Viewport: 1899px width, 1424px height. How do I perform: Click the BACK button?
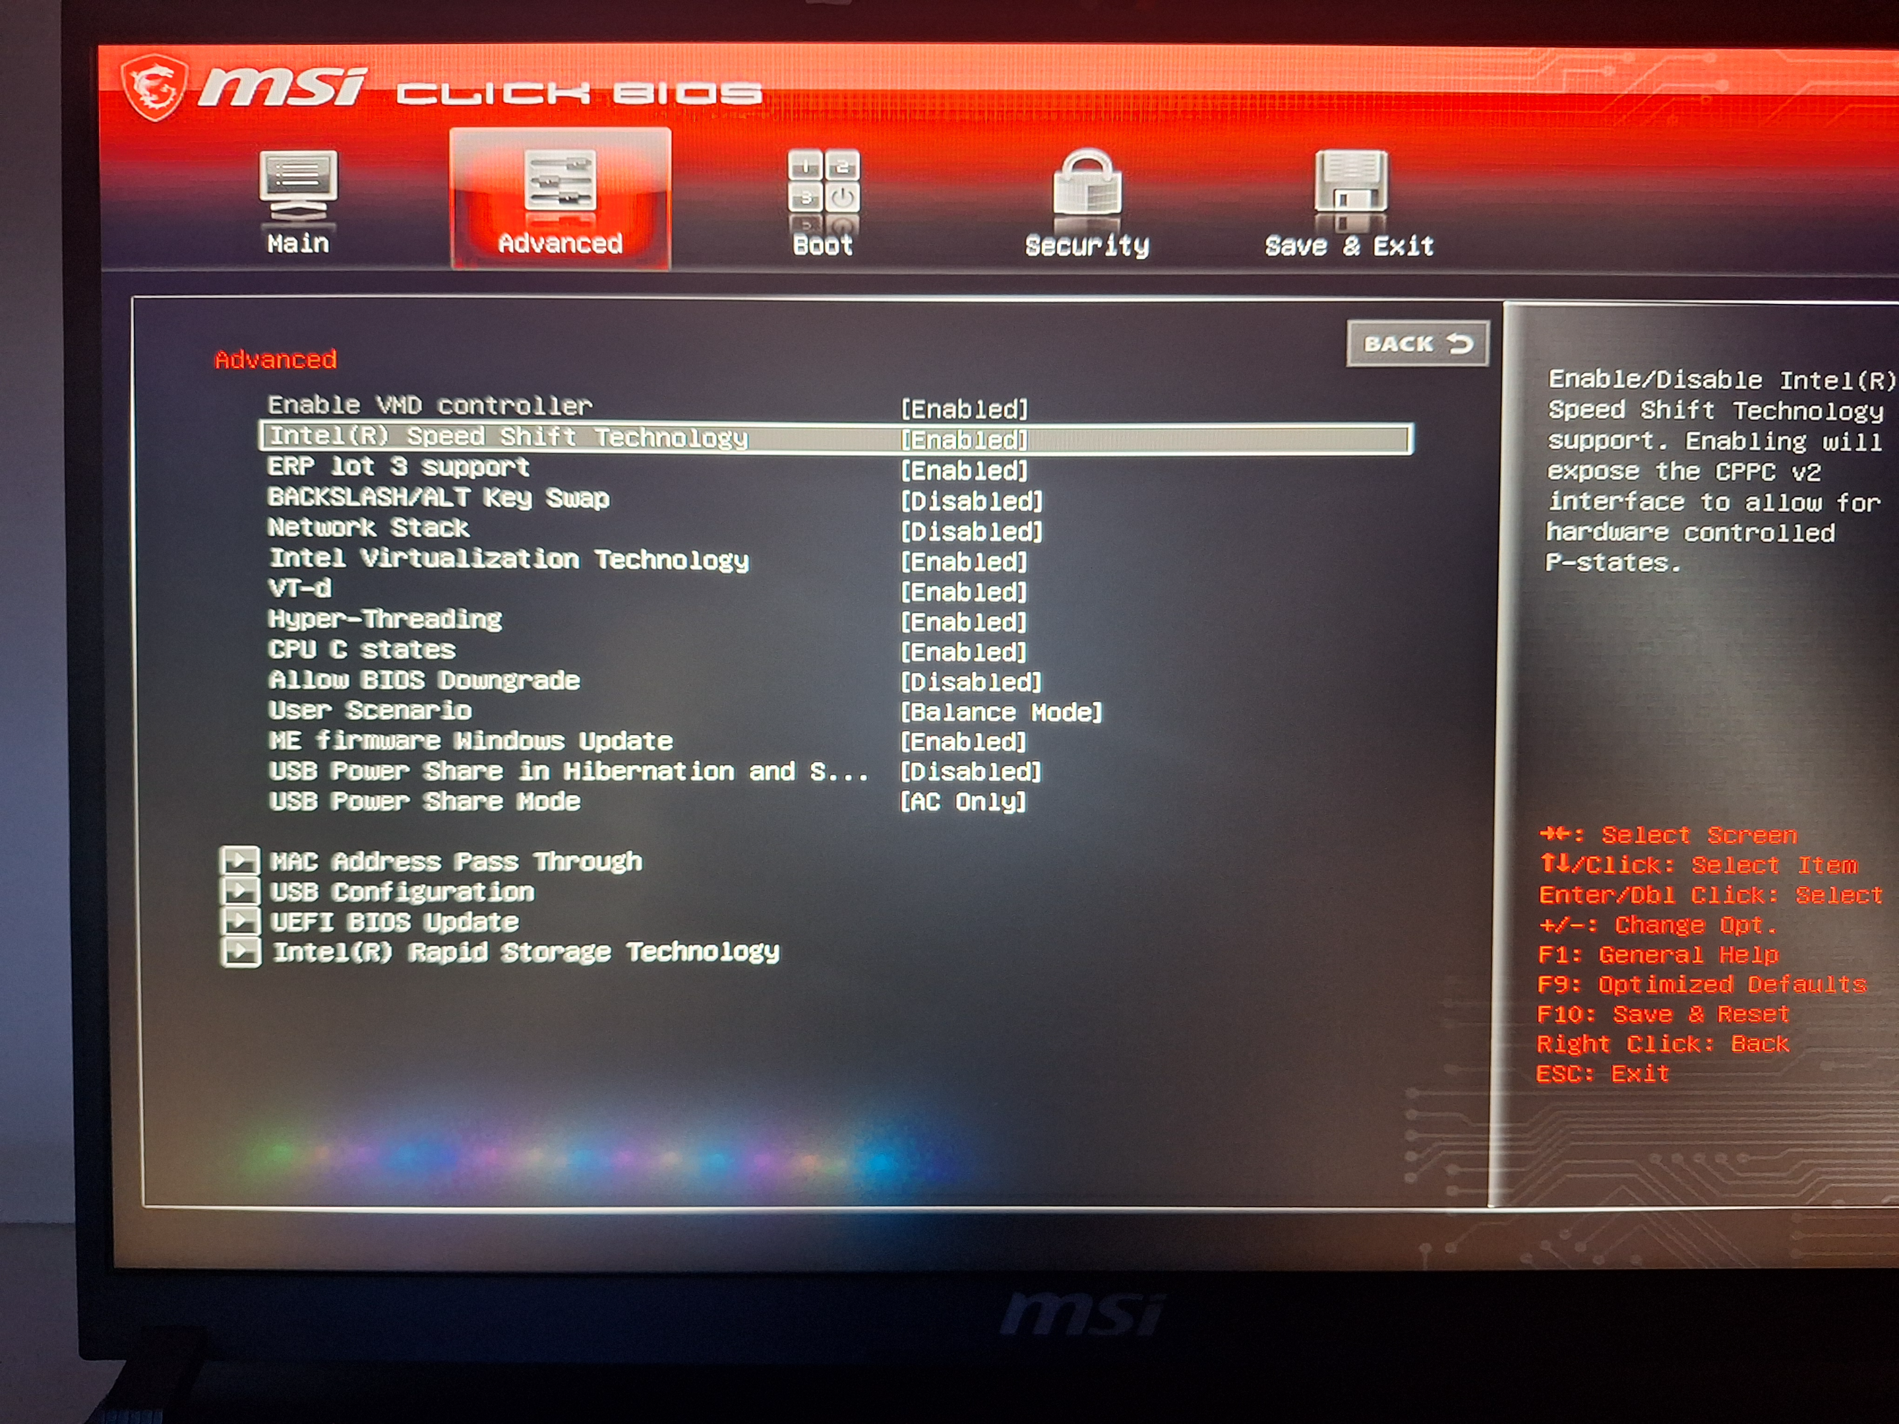[1418, 343]
